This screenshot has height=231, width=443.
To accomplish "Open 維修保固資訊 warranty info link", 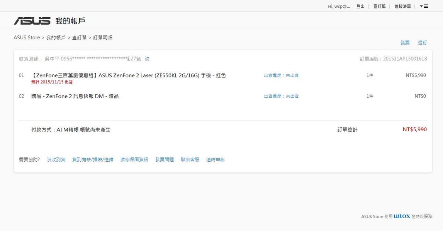I will (x=134, y=159).
